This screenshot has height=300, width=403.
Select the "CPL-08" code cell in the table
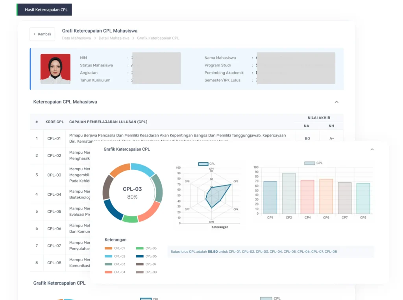(54, 263)
